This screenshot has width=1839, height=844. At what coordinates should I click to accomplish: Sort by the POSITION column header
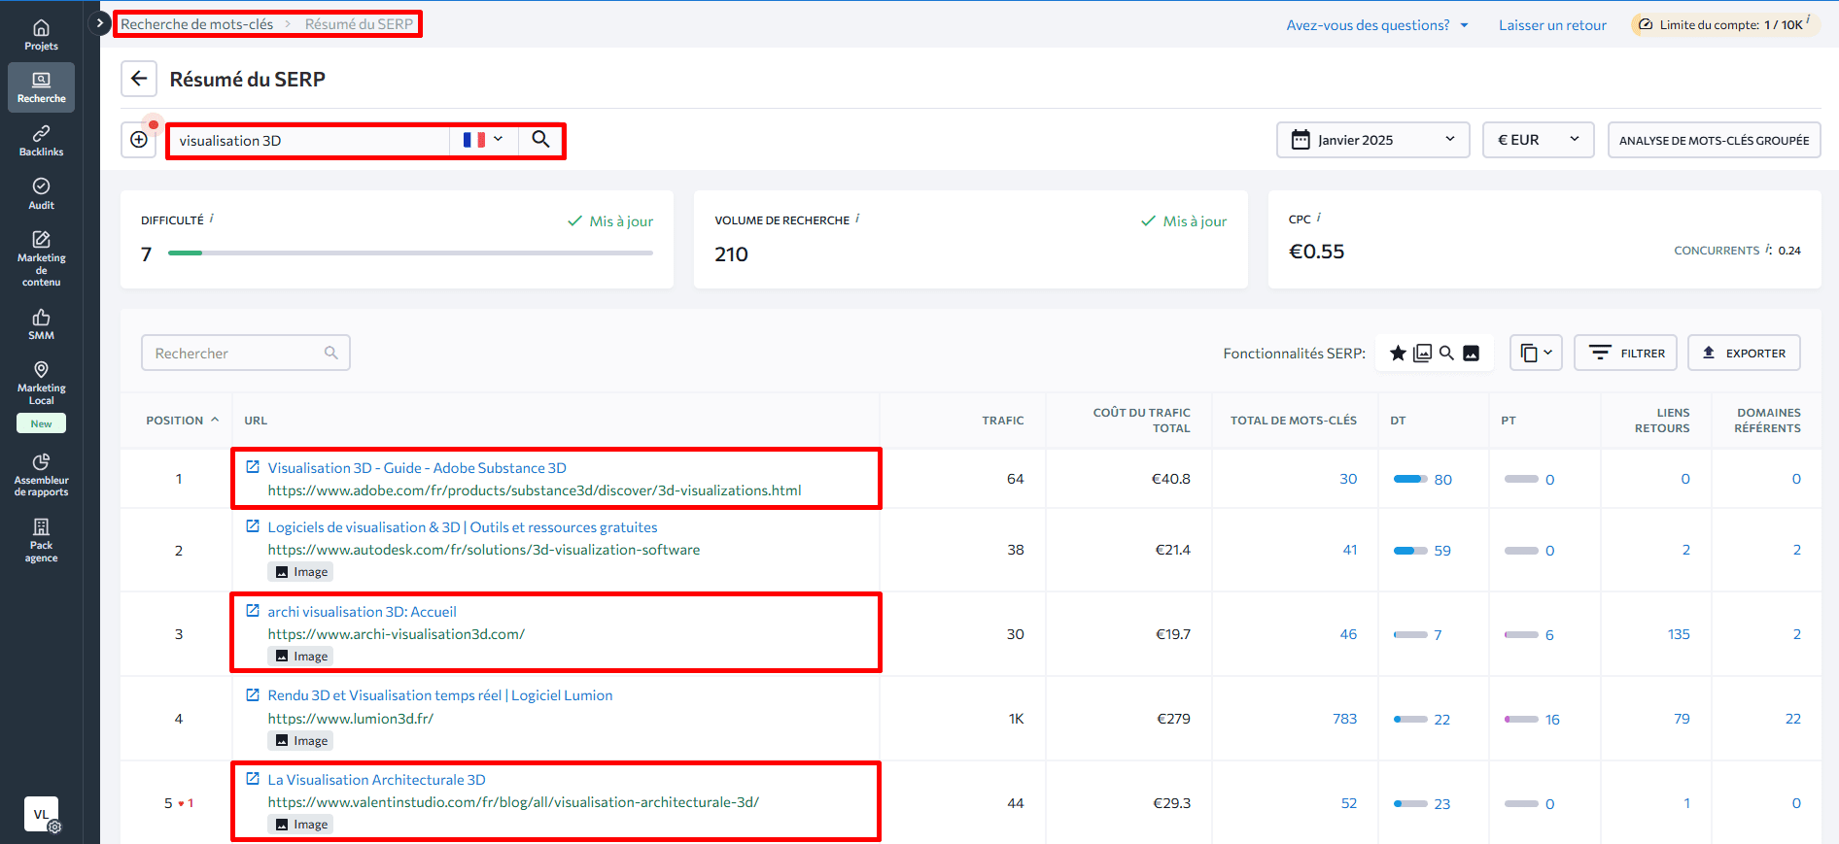pyautogui.click(x=182, y=421)
